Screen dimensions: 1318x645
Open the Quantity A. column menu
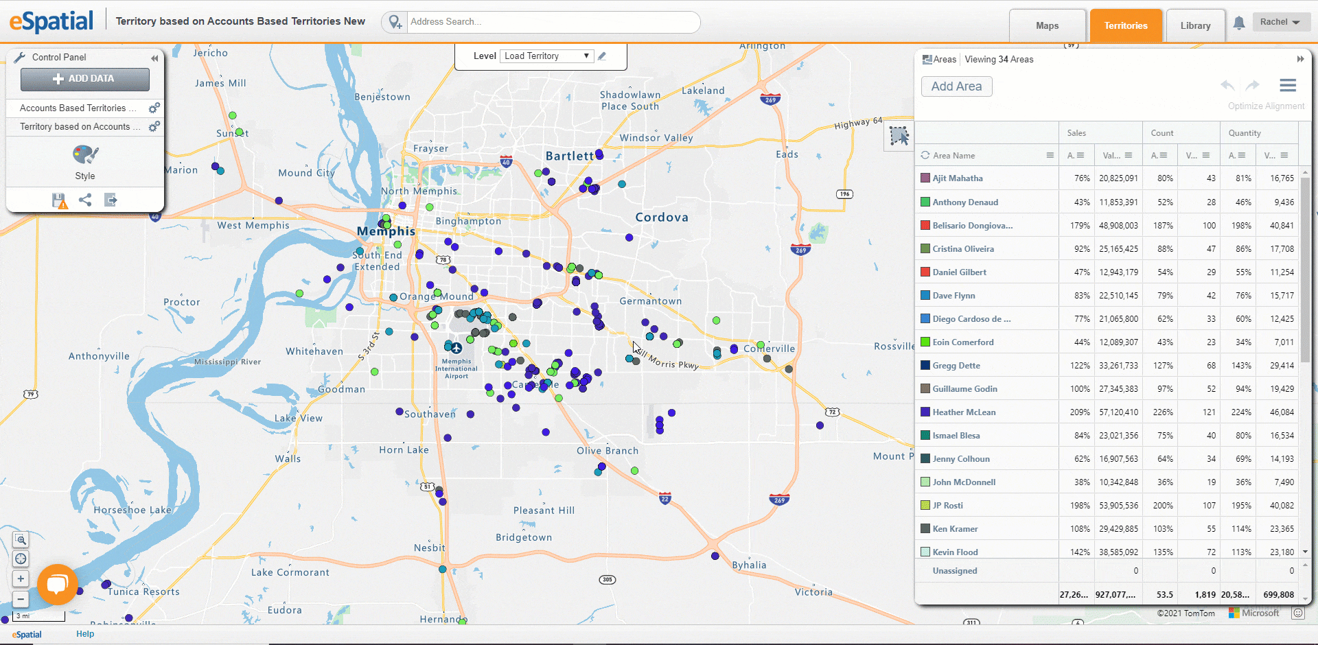pos(1241,156)
